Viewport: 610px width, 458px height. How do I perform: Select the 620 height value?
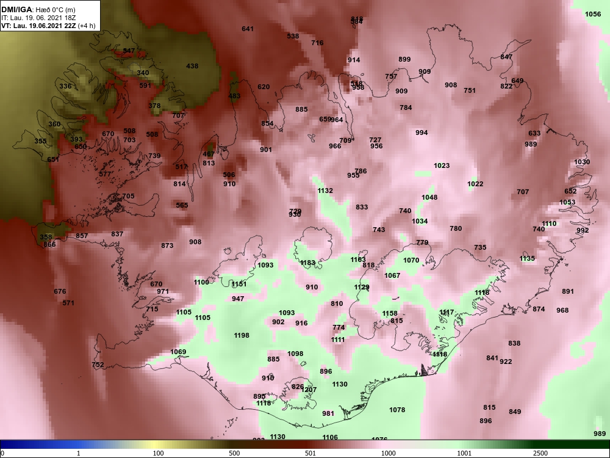pos(264,87)
